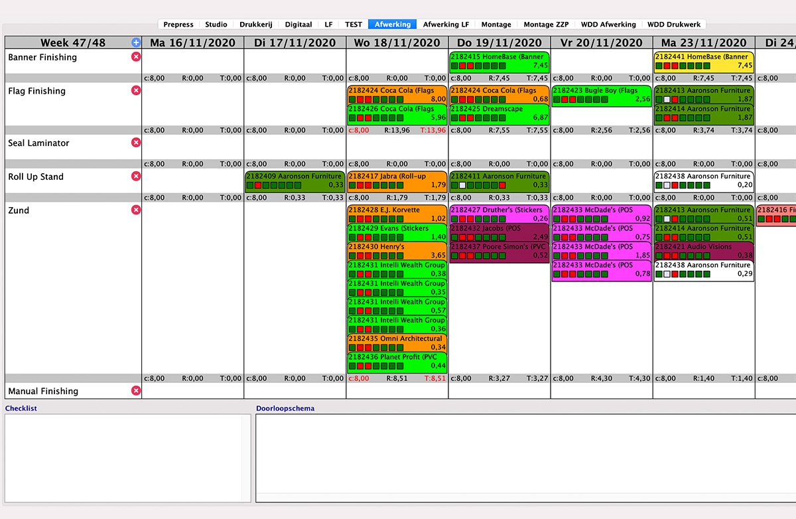Open the Montage ZZP tab
This screenshot has width=796, height=519.
pyautogui.click(x=546, y=25)
